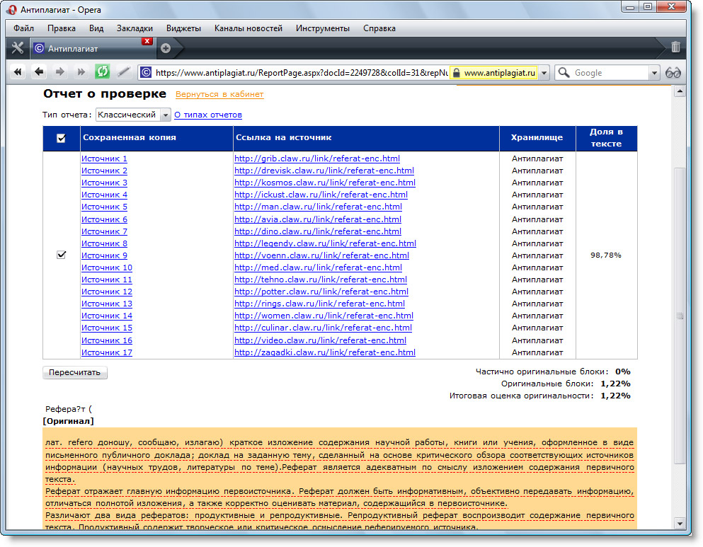
Task: Click the Хранилище column header
Action: point(537,138)
